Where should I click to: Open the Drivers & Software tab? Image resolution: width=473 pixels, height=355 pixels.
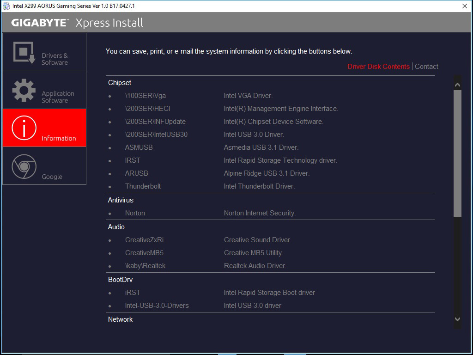pos(55,59)
